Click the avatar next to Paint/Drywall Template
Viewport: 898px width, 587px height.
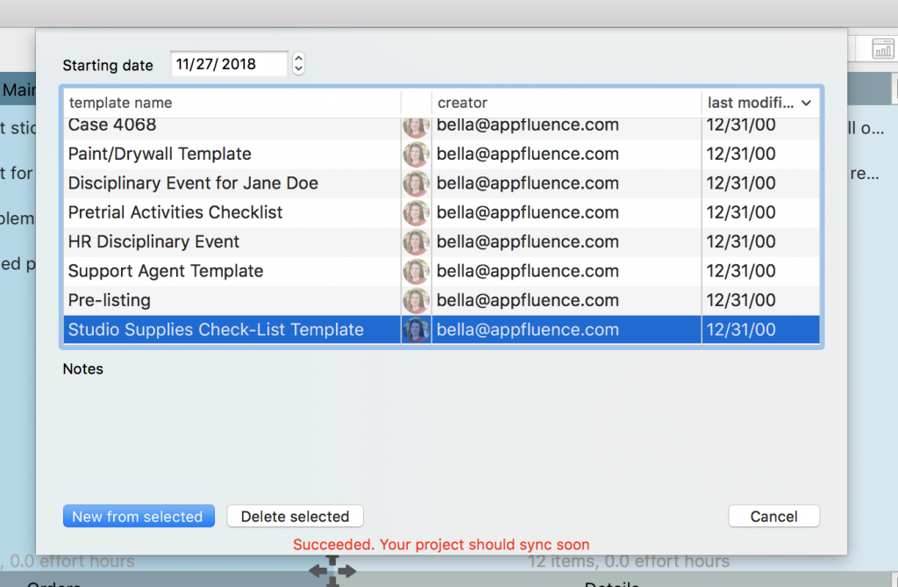click(x=416, y=154)
